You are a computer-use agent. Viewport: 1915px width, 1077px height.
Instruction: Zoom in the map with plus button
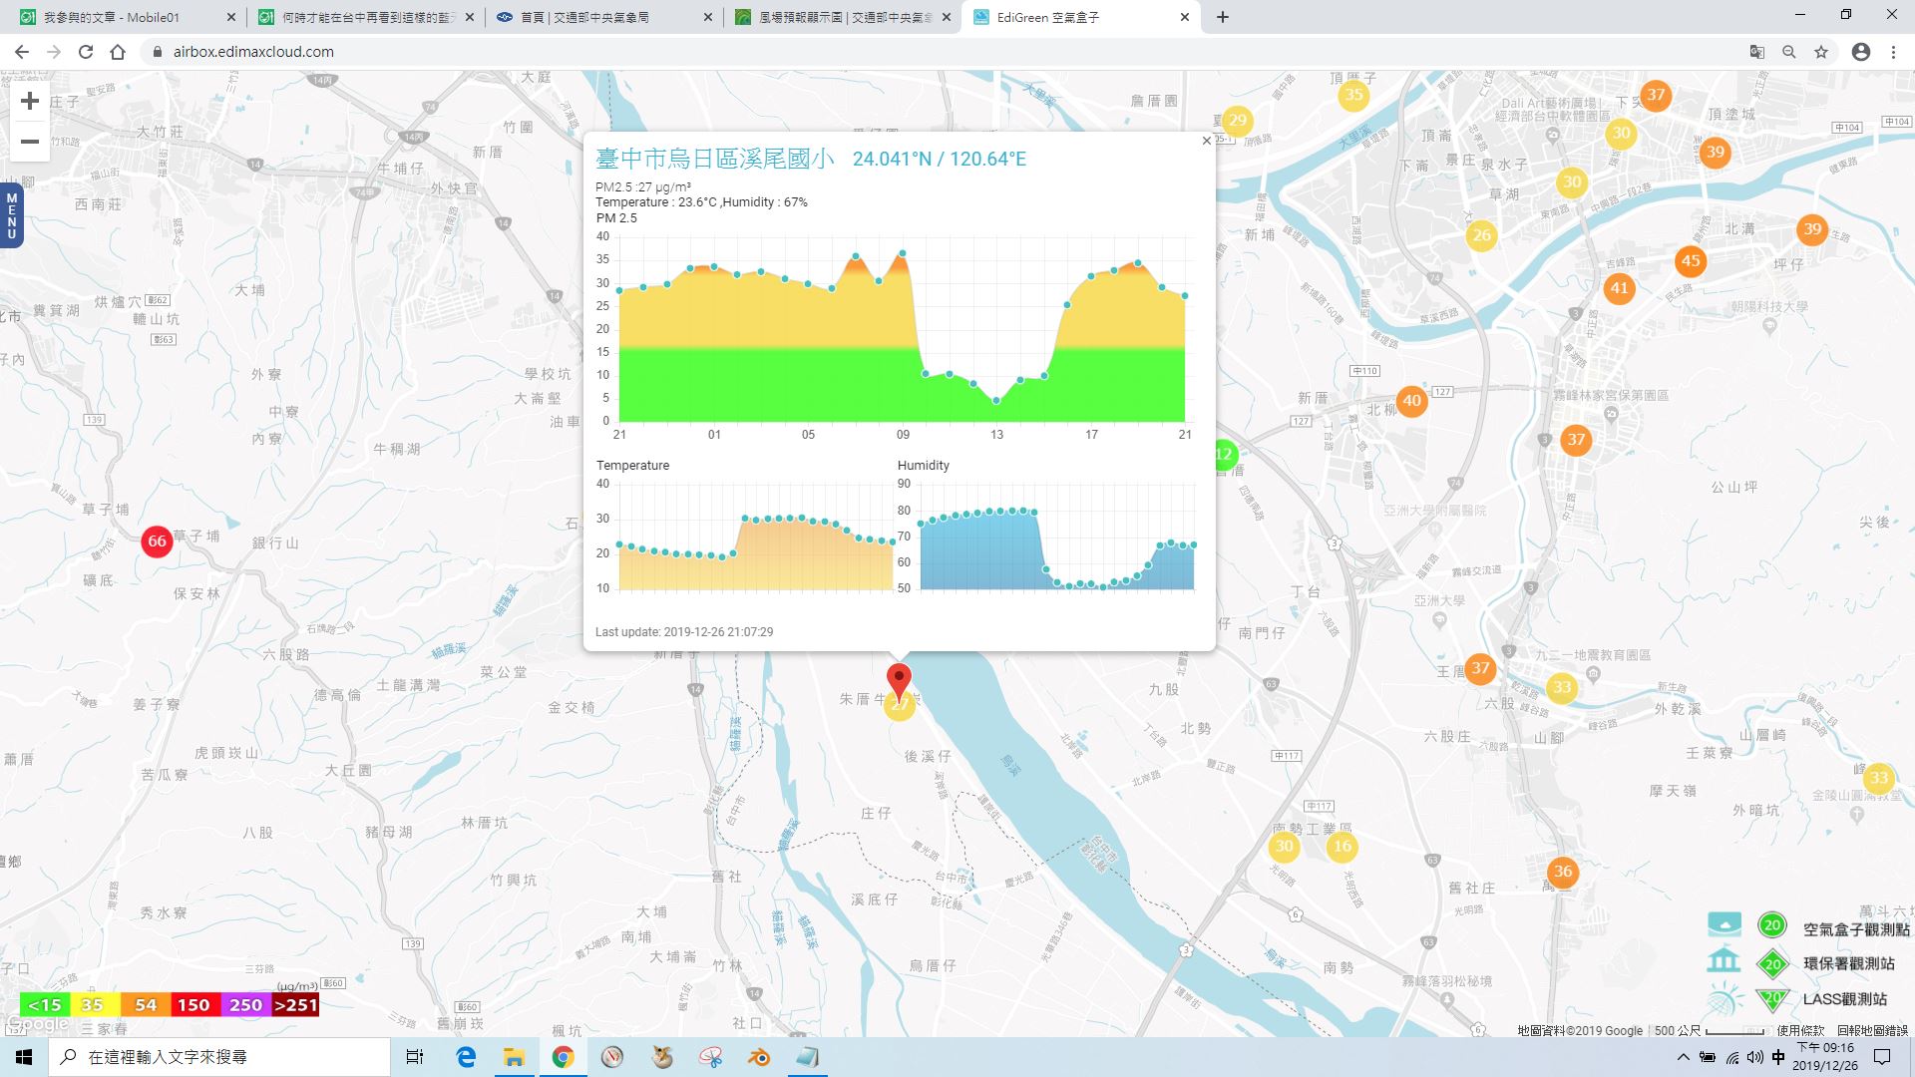pos(30,101)
